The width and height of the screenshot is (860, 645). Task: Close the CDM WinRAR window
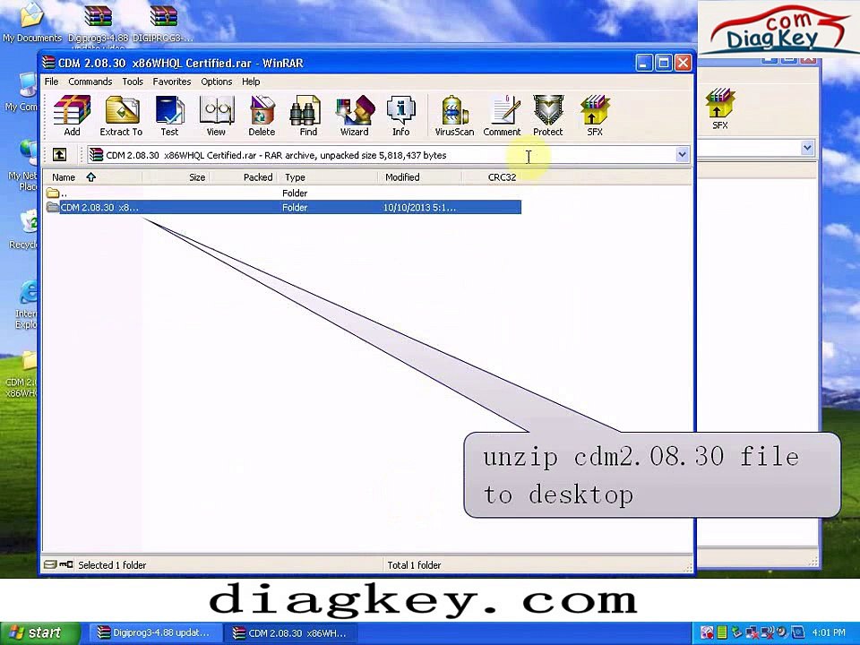(x=683, y=63)
